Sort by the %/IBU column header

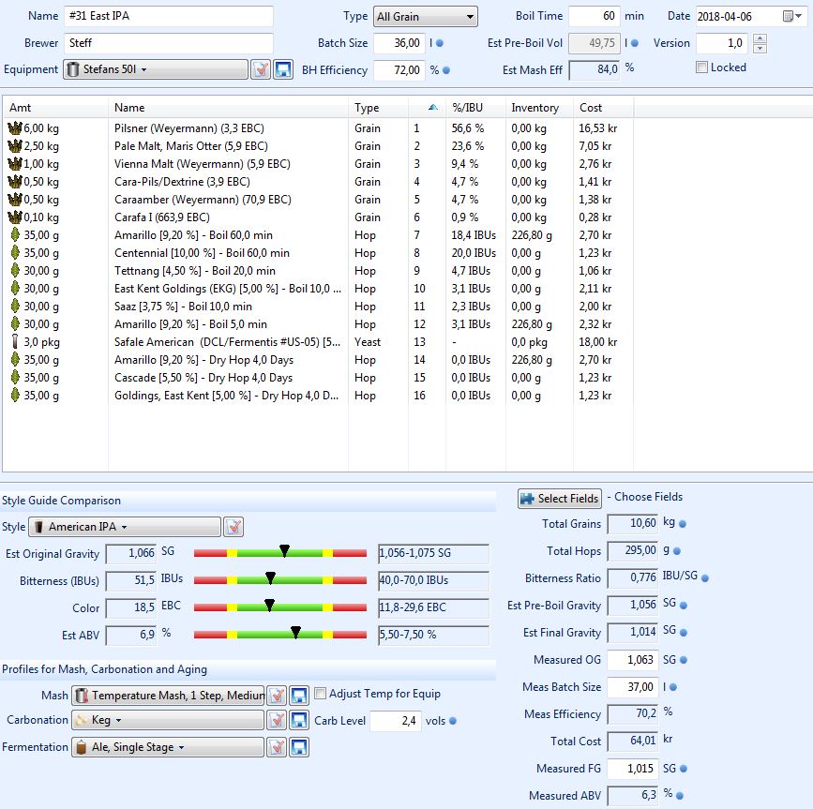click(475, 107)
